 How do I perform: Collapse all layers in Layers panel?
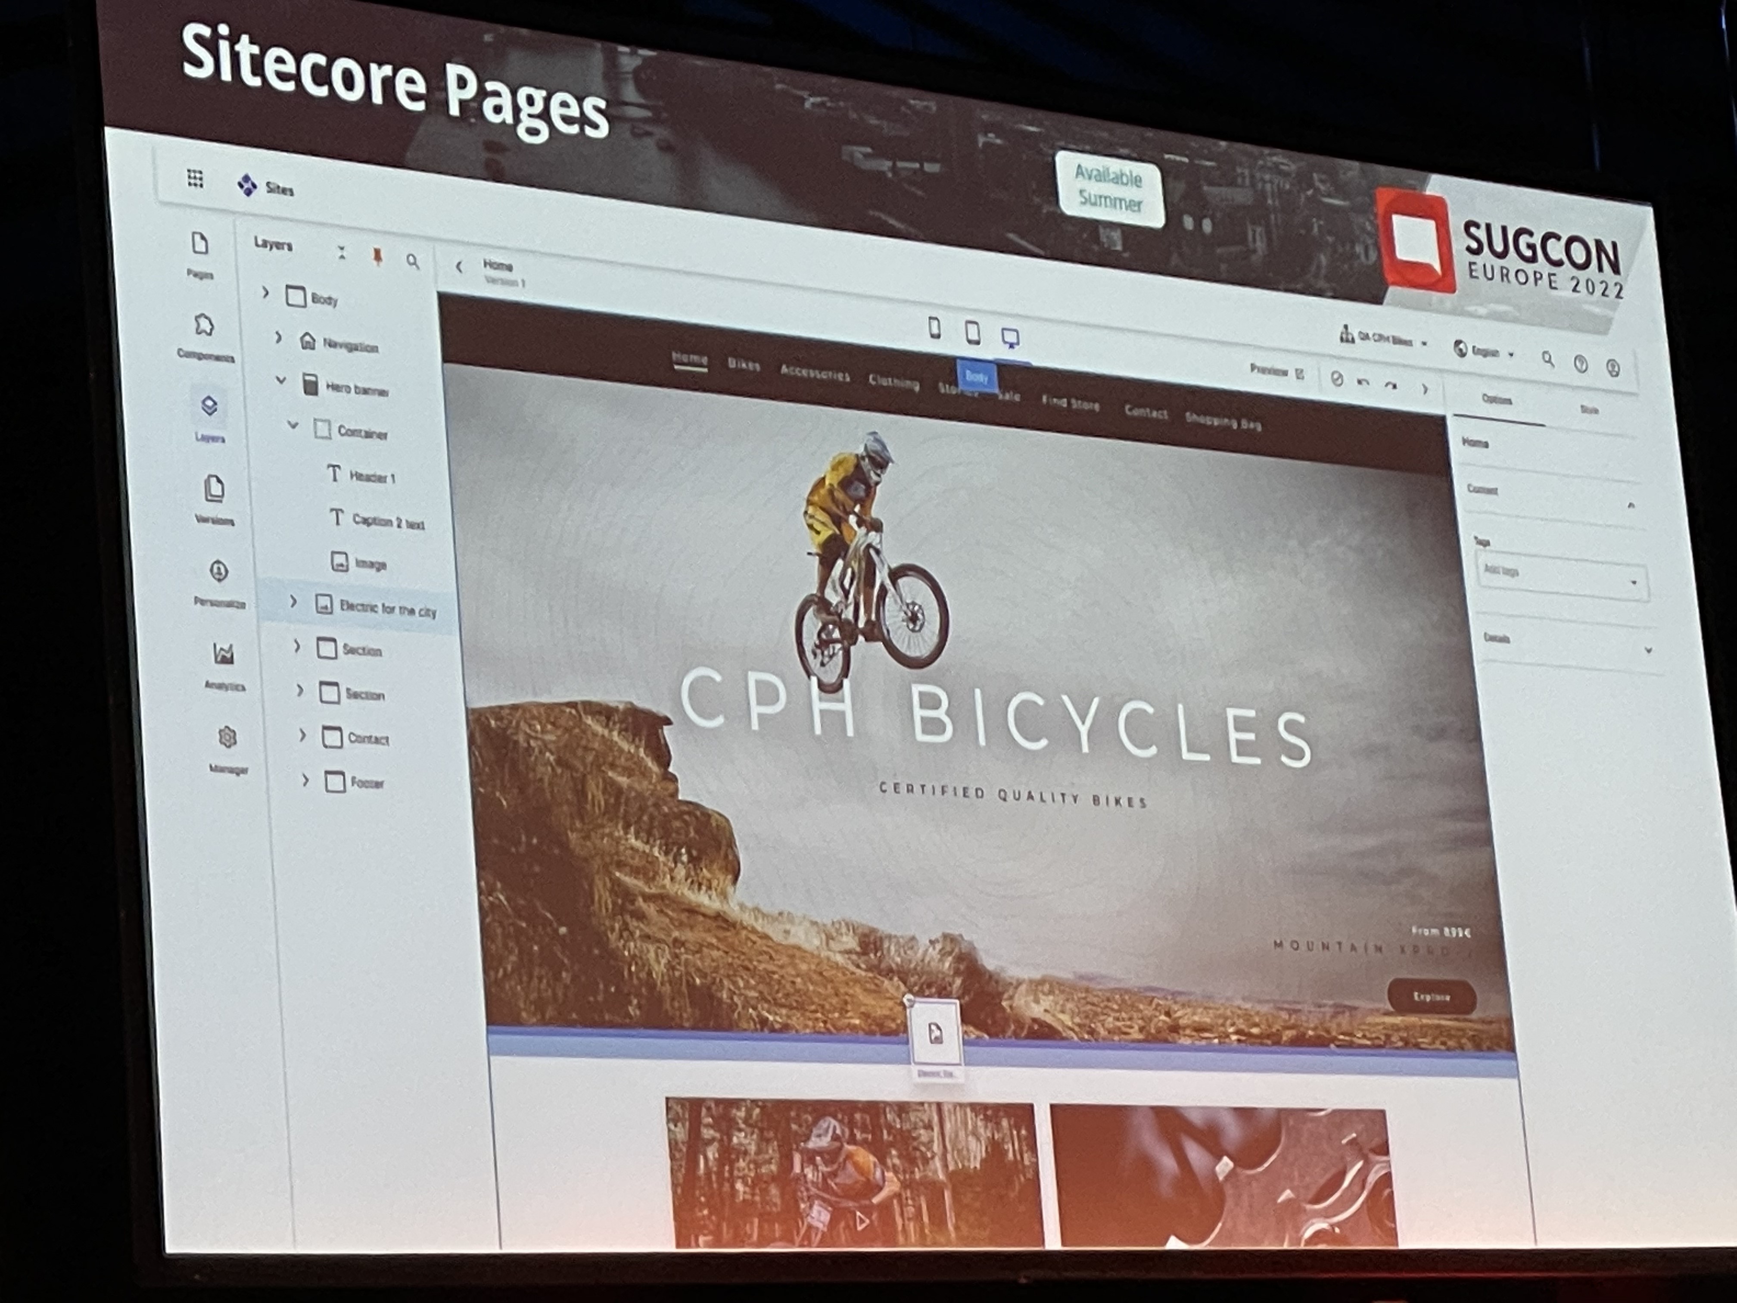click(x=342, y=252)
